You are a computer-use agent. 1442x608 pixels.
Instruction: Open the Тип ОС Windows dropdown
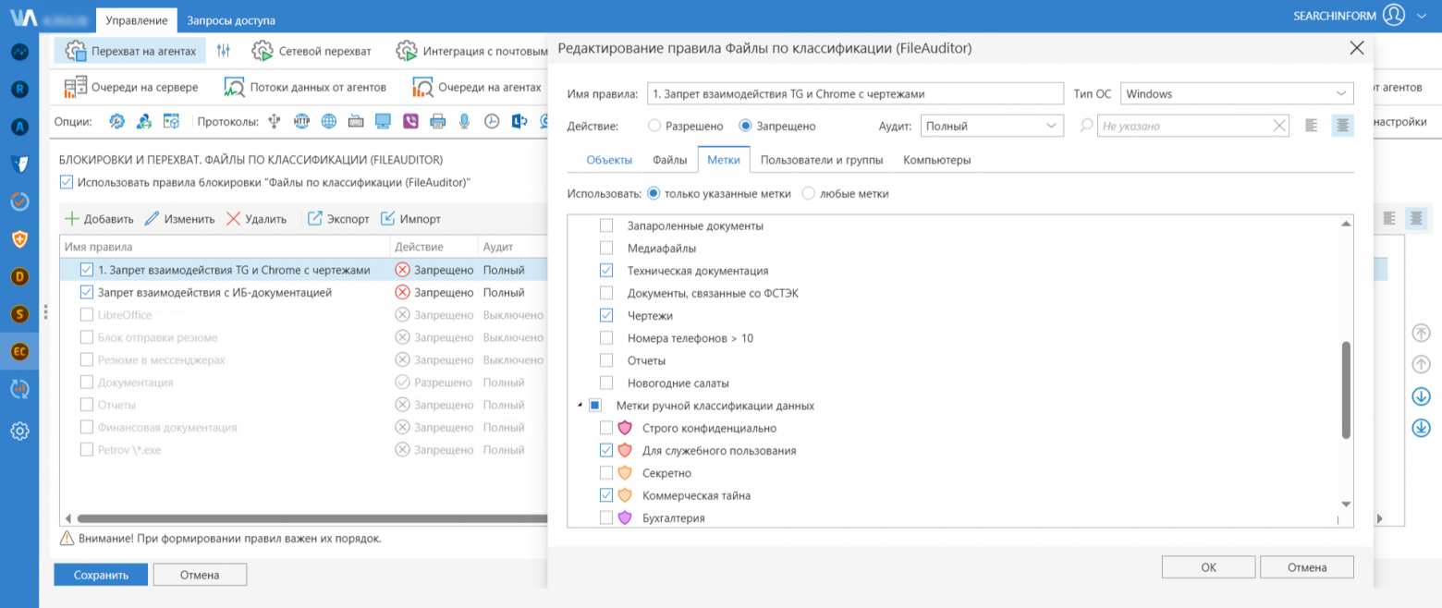pyautogui.click(x=1237, y=93)
